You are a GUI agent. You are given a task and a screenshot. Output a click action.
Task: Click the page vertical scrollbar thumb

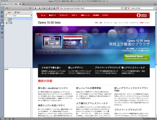tap(156, 39)
